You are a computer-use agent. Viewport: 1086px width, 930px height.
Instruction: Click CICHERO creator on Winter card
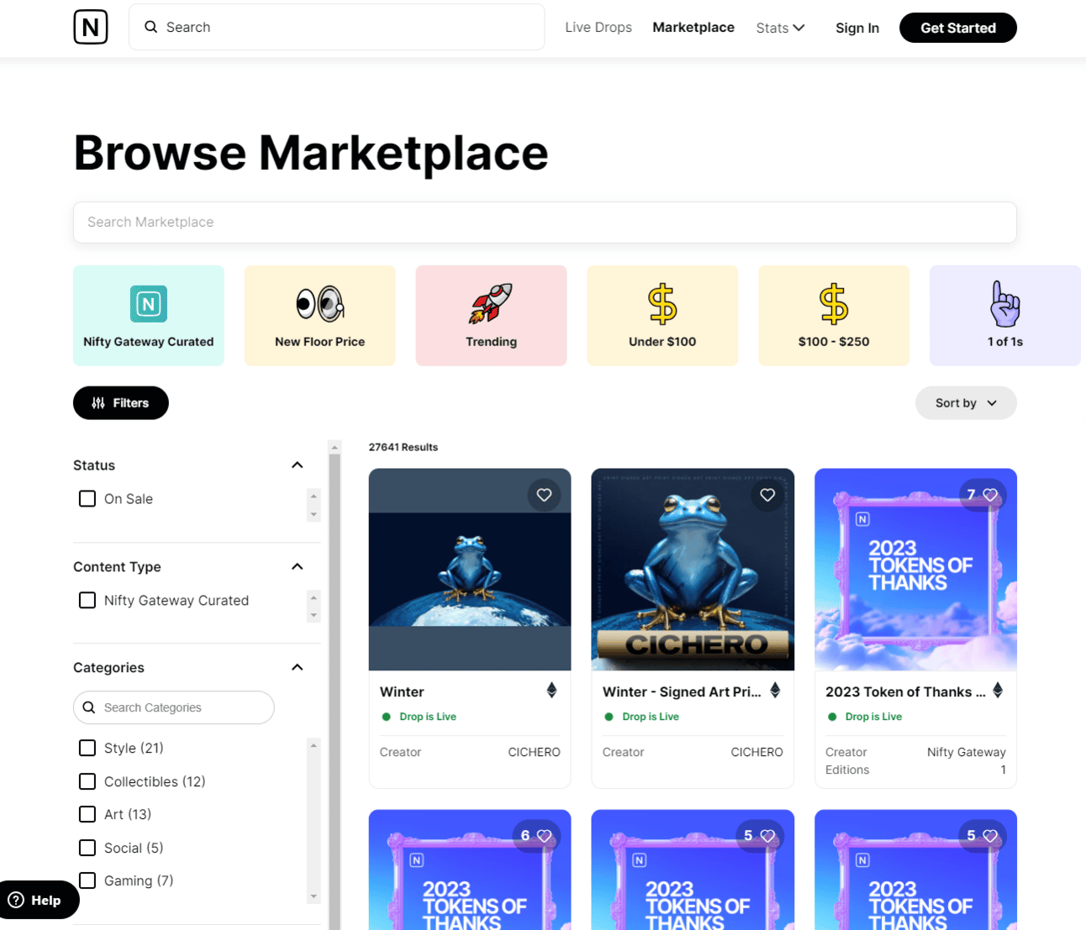(534, 753)
